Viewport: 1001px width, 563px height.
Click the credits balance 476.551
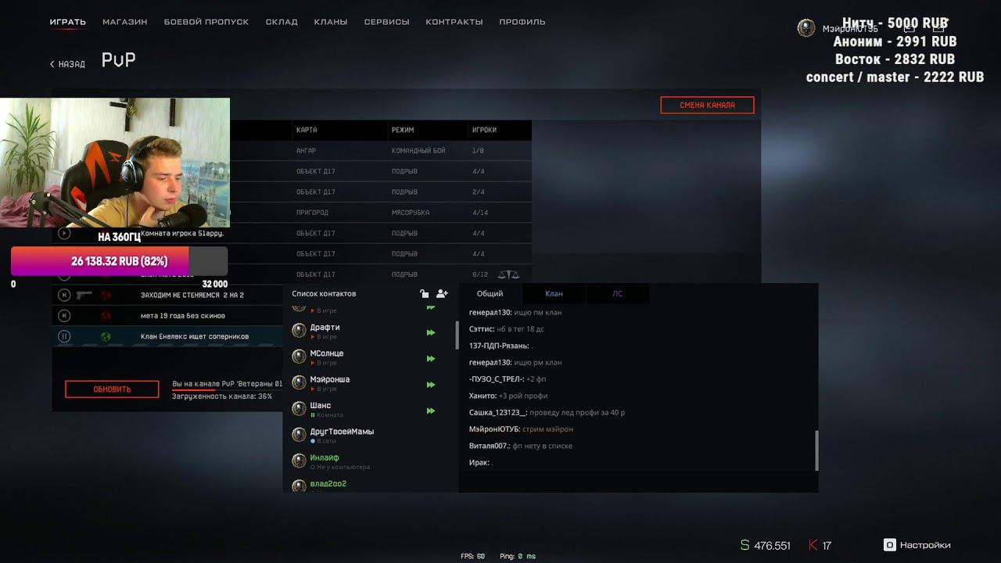pos(766,546)
